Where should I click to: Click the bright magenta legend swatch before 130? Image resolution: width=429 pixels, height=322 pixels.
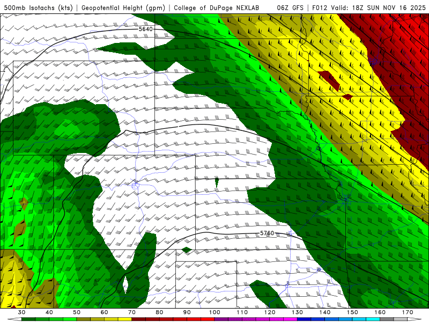290,319
